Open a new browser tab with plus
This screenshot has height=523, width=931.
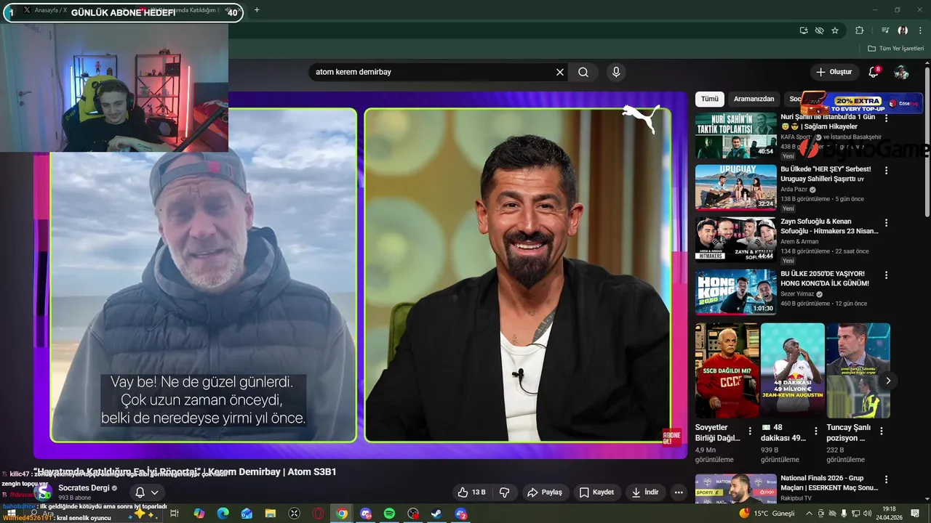point(257,10)
